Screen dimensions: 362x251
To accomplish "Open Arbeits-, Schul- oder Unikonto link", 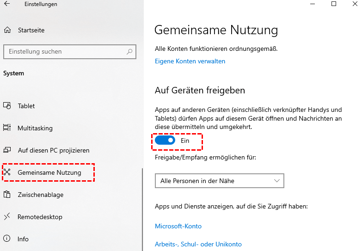I will [198, 244].
